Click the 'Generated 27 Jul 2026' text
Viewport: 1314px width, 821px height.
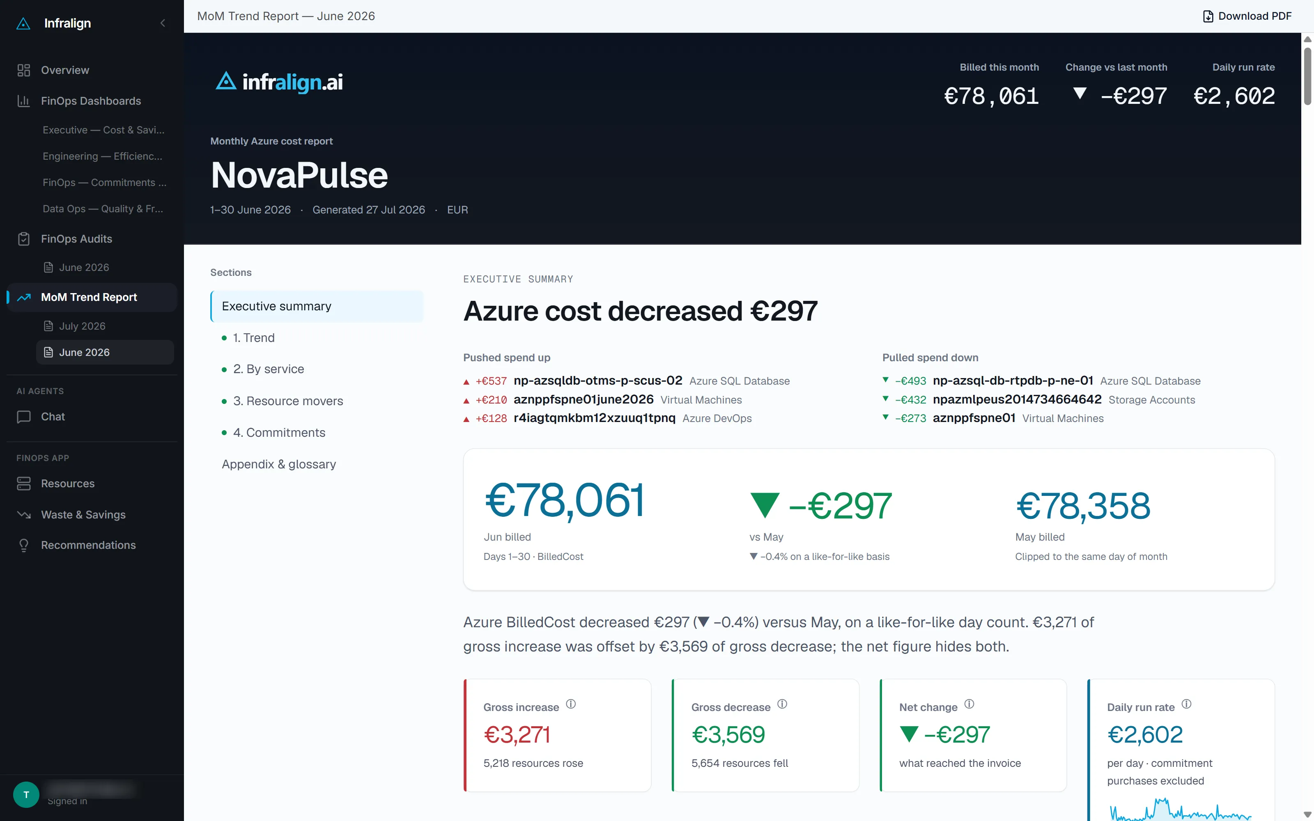pos(369,210)
